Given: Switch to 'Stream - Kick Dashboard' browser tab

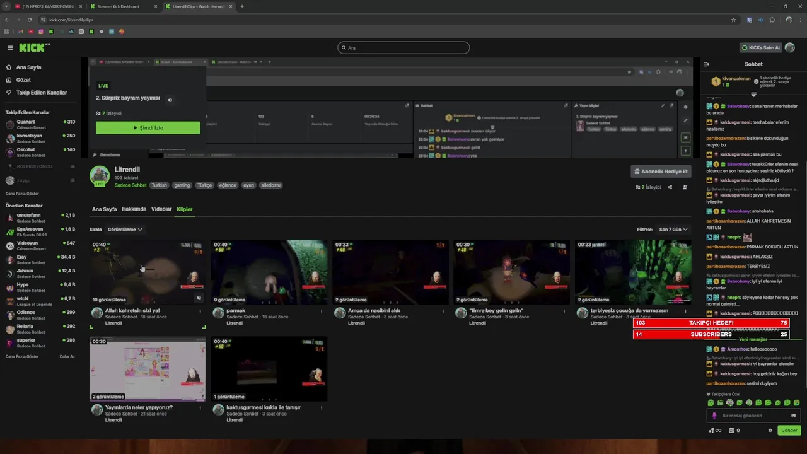Looking at the screenshot, I should (x=123, y=6).
